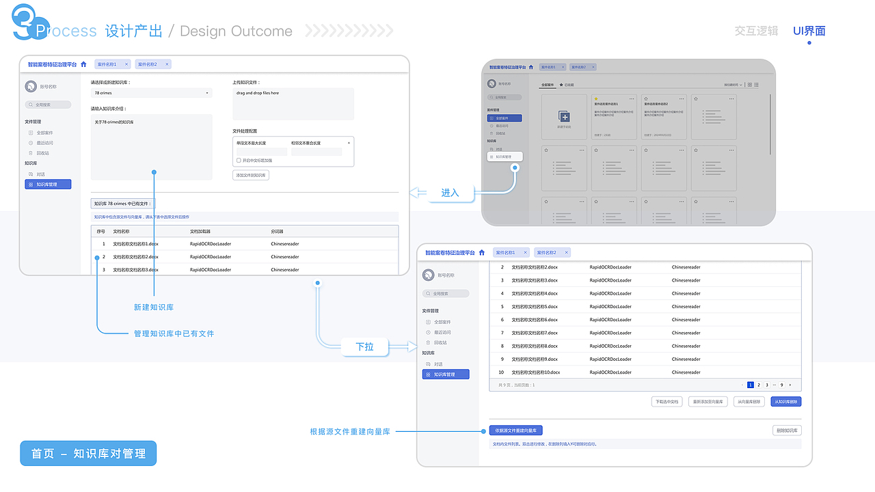
Task: Close 案件名称2 tab in the dimmed case-grid window
Action: click(593, 67)
